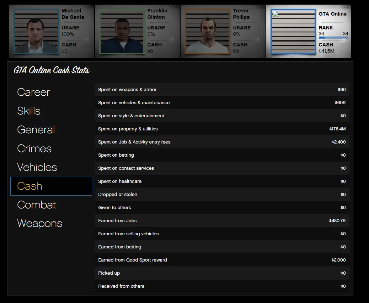Click Michael's 100% usage value

click(x=68, y=34)
